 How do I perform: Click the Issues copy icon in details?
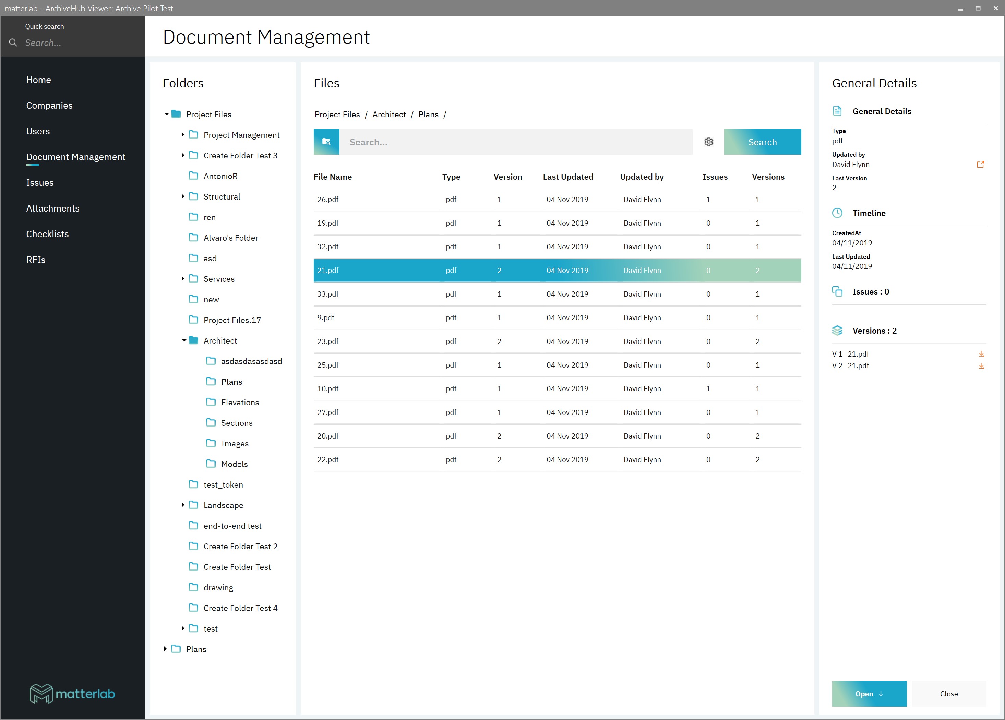tap(837, 291)
